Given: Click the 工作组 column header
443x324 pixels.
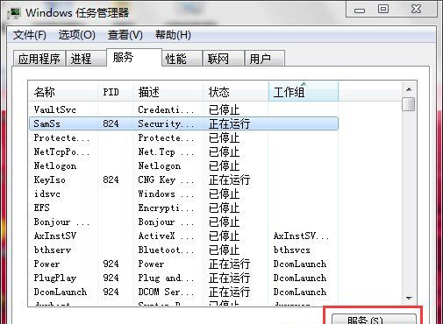Looking at the screenshot, I should [x=304, y=92].
